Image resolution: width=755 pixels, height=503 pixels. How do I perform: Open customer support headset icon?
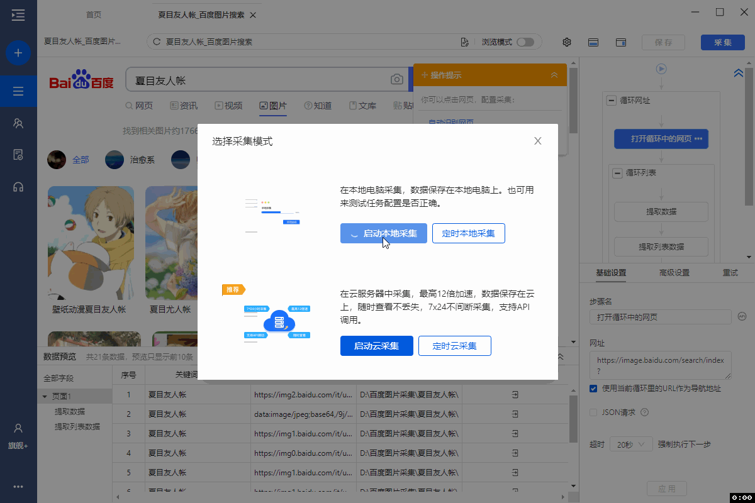pos(18,187)
